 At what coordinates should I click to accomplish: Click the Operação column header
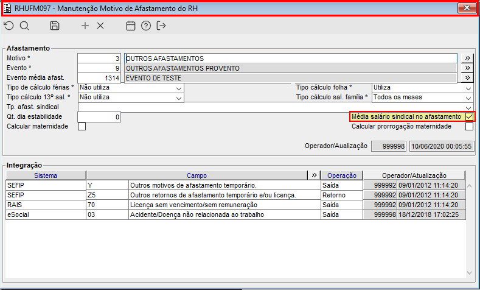point(342,175)
